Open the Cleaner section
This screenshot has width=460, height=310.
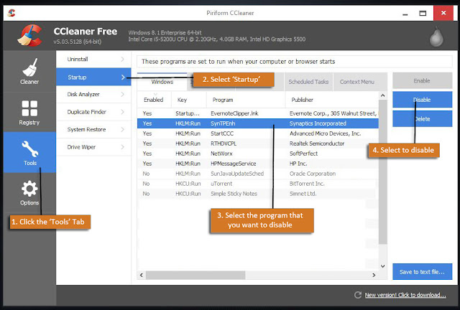(29, 71)
